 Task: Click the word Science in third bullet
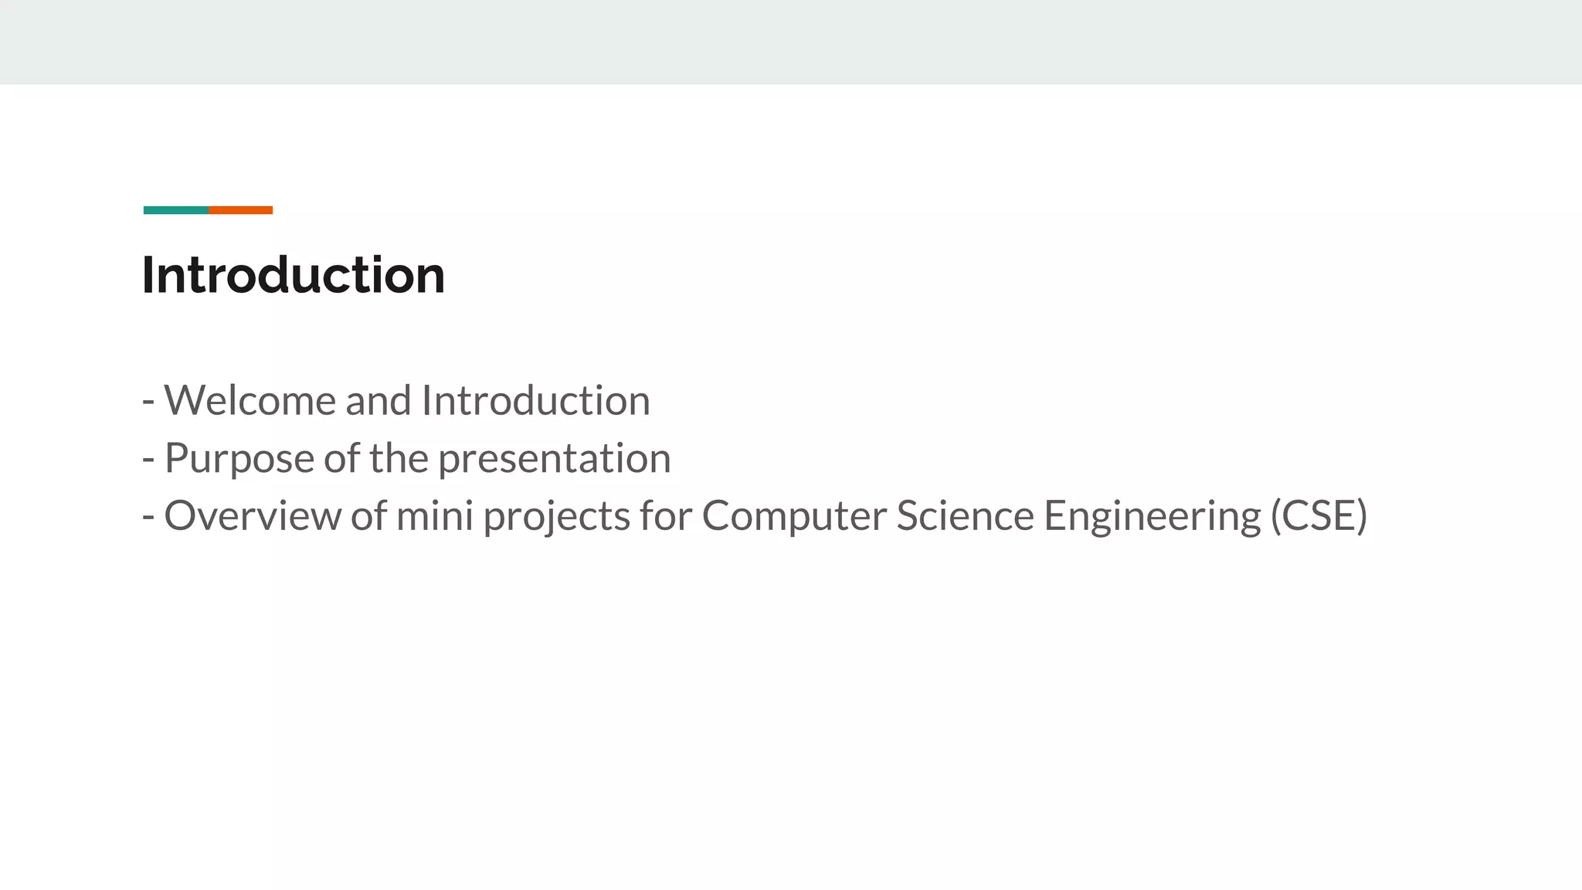[964, 515]
